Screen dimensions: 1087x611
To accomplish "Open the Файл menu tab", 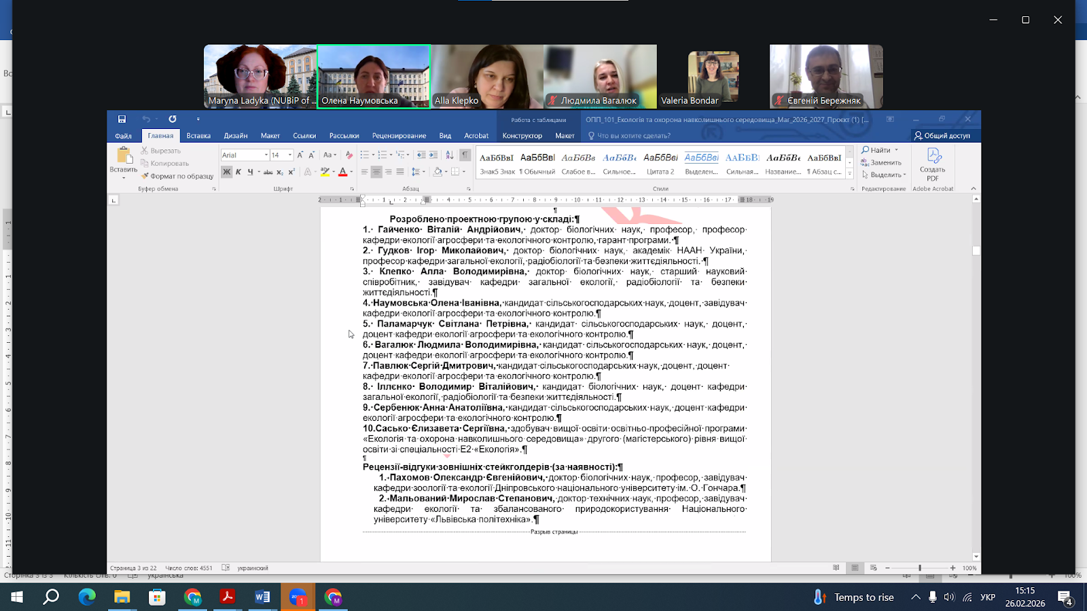I will 123,136.
